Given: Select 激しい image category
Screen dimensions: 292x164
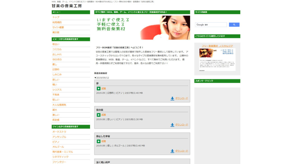Looking at the screenshot, I should pos(56,115).
